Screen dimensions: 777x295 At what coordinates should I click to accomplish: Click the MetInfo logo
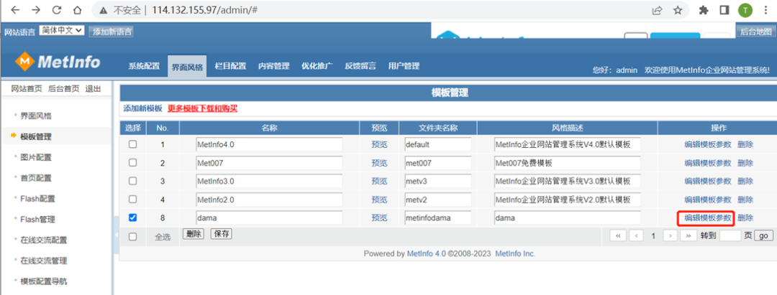(58, 62)
